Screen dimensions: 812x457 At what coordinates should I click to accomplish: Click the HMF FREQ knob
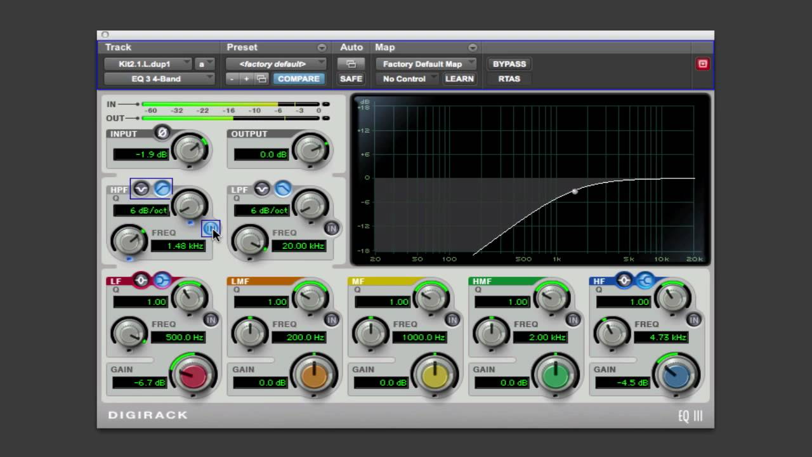491,332
